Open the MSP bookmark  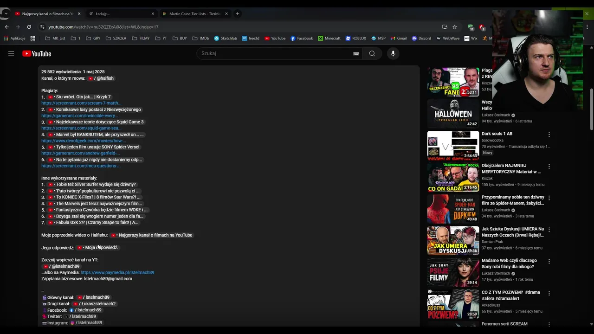[378, 39]
